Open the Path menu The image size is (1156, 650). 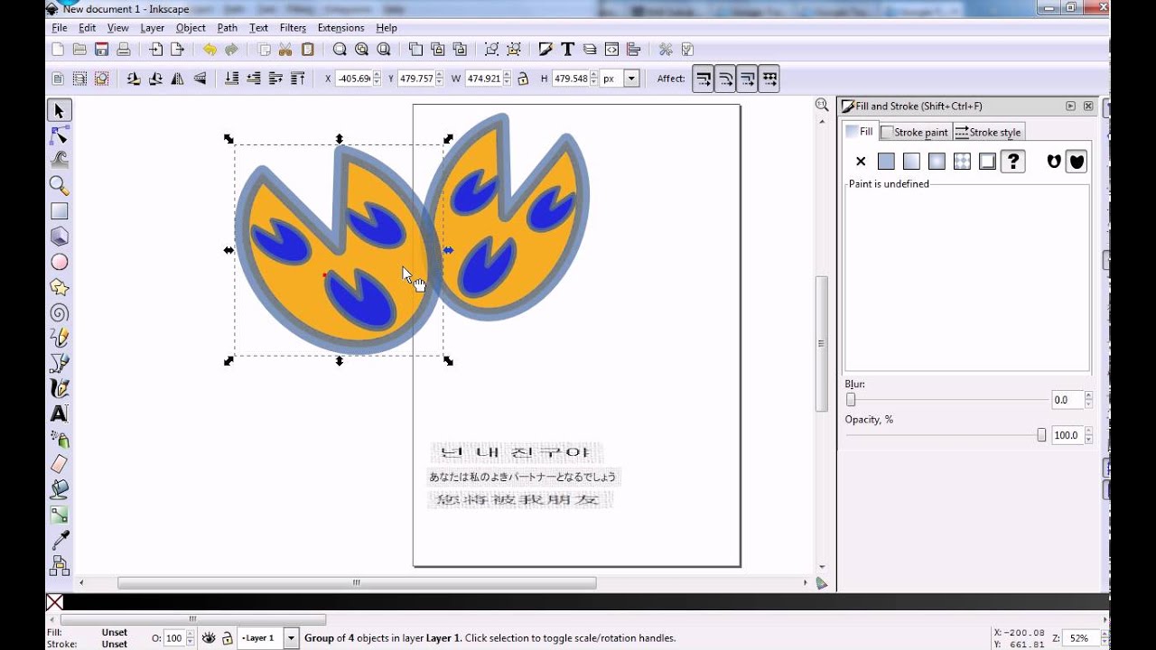[227, 28]
